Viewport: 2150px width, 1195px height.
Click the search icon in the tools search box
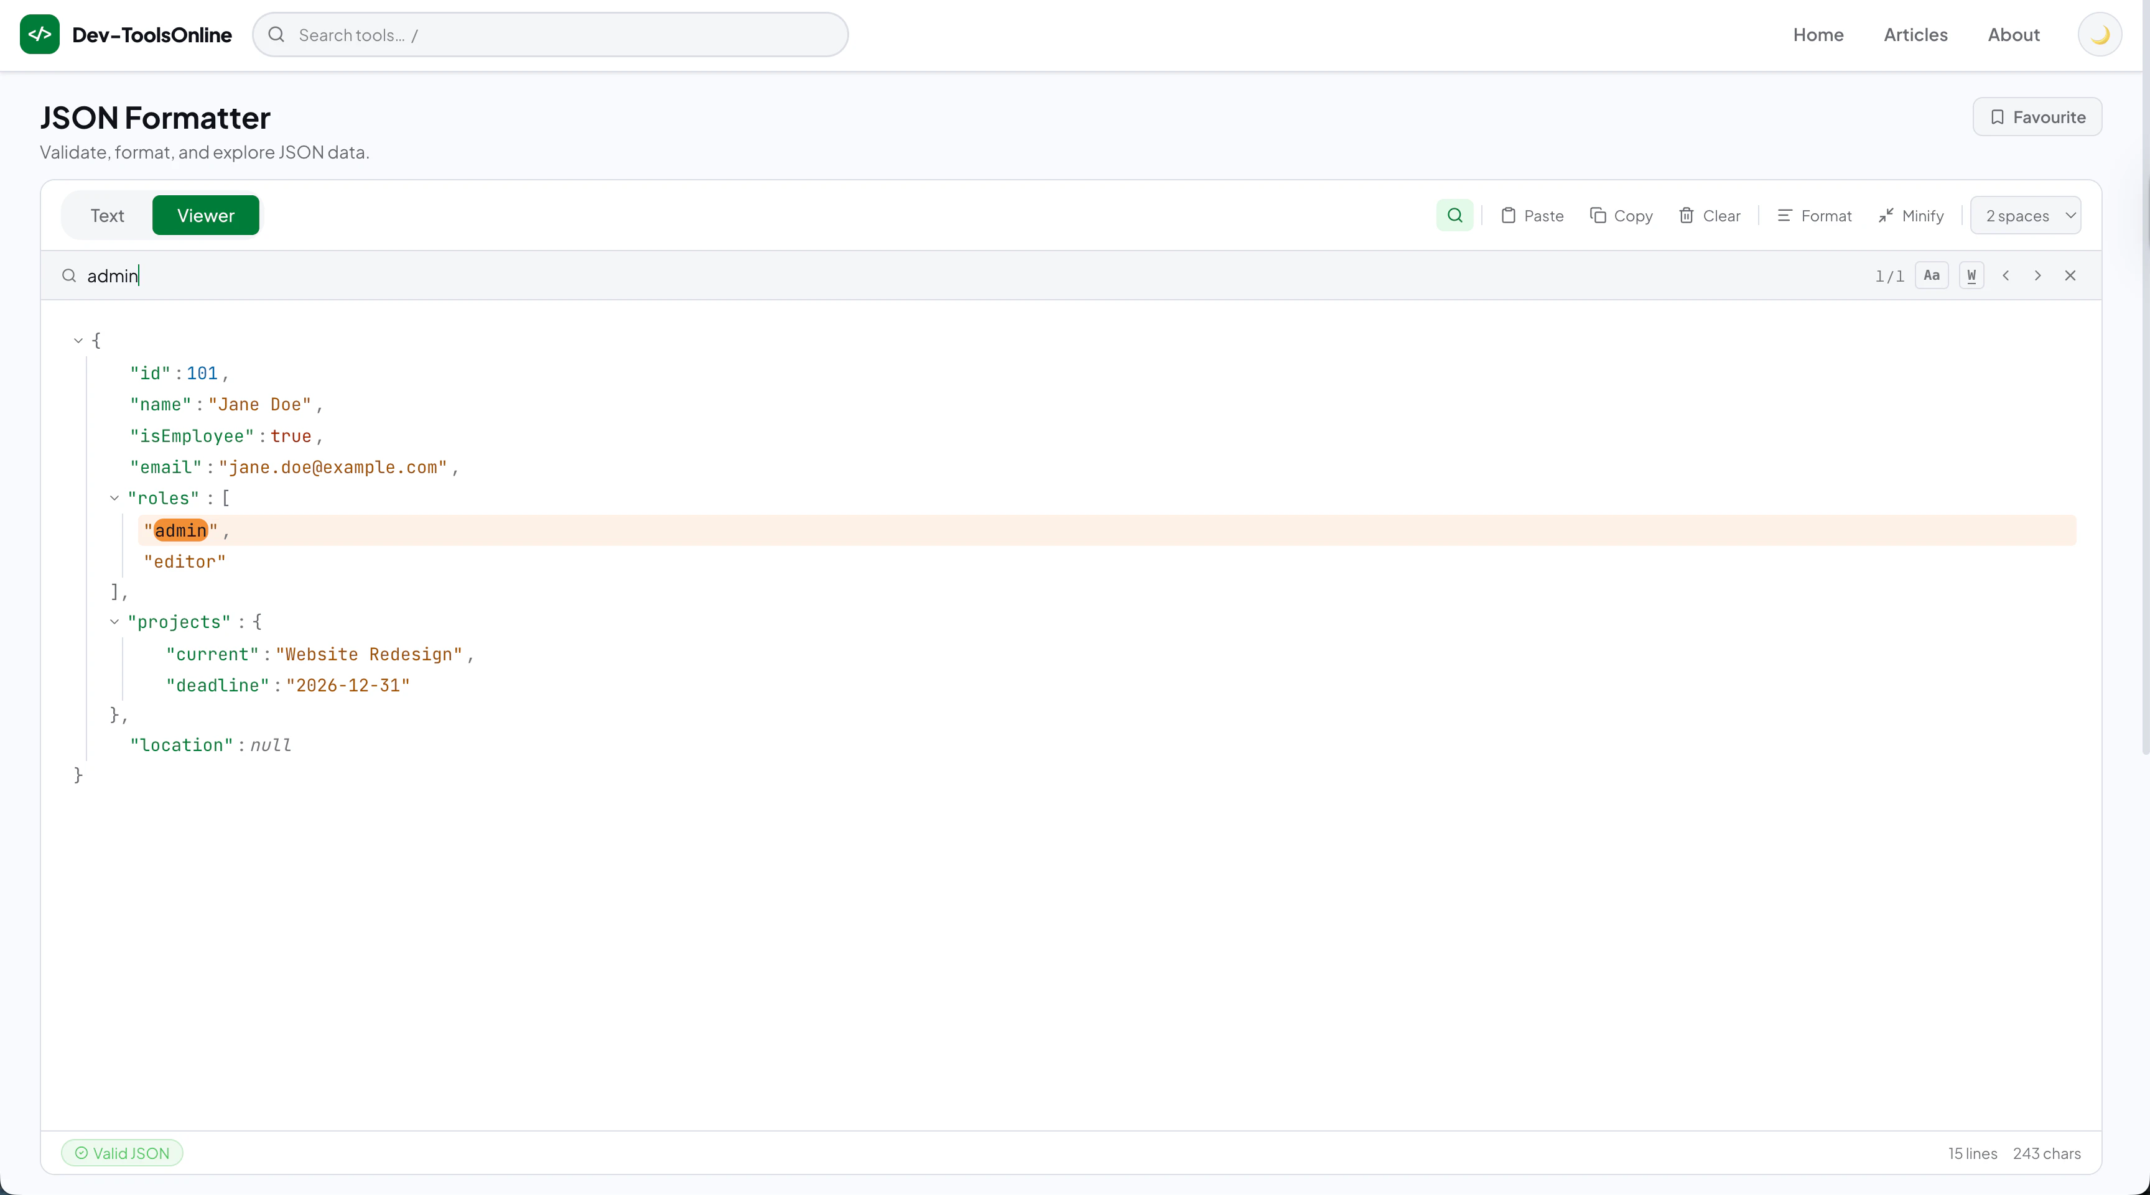pos(276,34)
